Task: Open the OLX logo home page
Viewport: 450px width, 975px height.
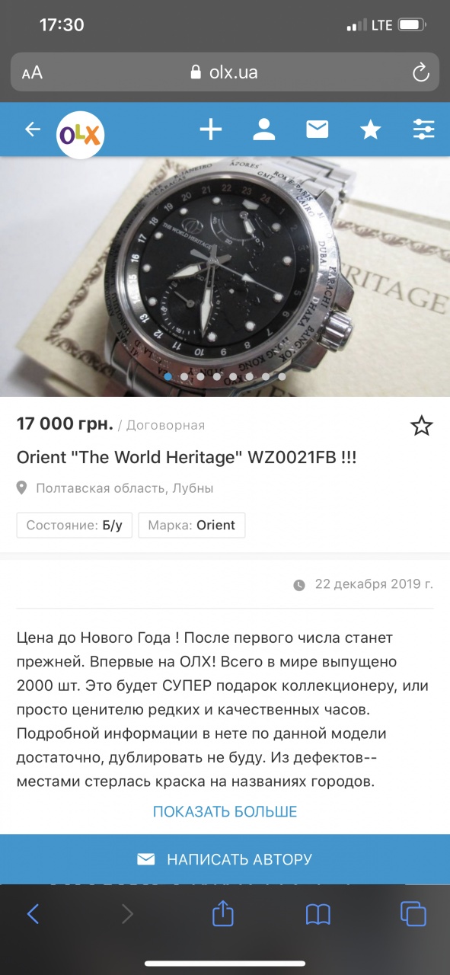Action: click(x=81, y=136)
